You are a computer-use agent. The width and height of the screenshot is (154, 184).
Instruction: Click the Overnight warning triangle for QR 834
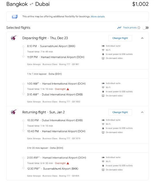68,163
